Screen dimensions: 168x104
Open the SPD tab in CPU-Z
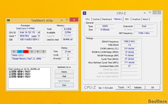[127, 19]
